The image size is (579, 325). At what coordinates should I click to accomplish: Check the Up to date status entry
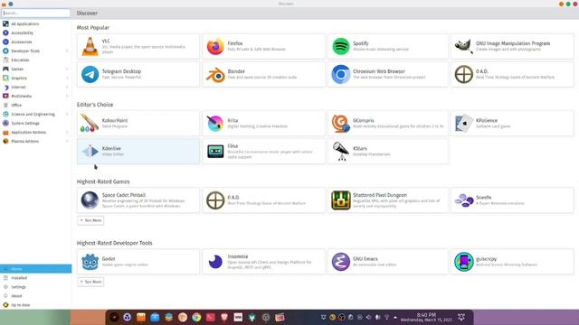(x=36, y=305)
